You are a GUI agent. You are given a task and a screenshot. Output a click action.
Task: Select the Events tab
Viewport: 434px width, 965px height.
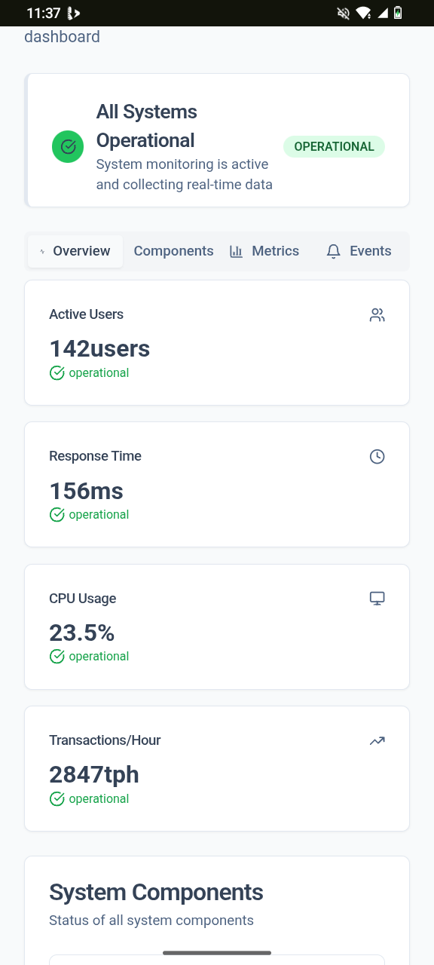(x=359, y=251)
